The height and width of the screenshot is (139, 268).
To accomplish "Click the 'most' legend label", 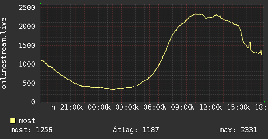I will 27,121.
